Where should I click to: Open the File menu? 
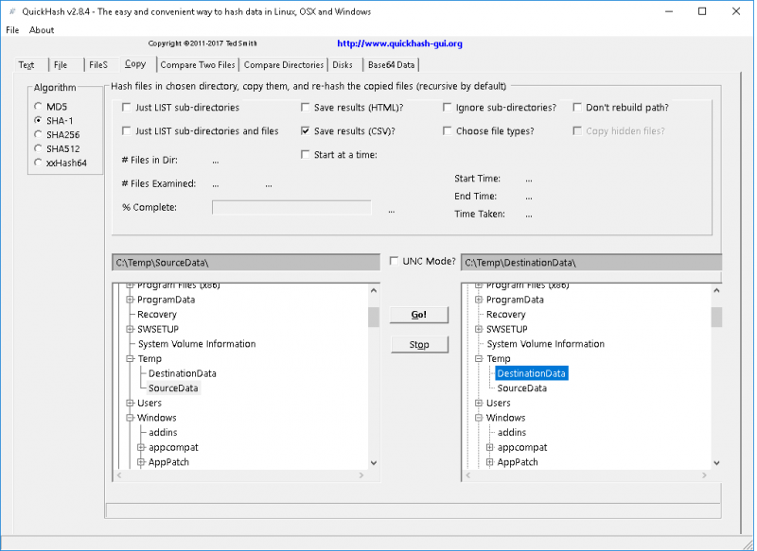[12, 29]
